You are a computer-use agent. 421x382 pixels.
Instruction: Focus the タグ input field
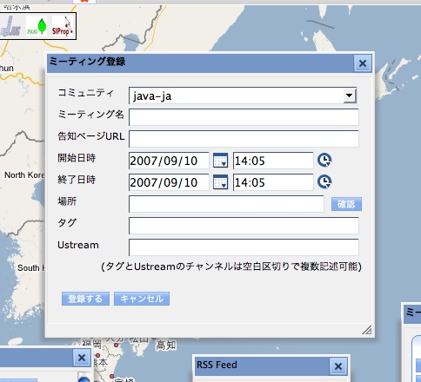coord(244,226)
